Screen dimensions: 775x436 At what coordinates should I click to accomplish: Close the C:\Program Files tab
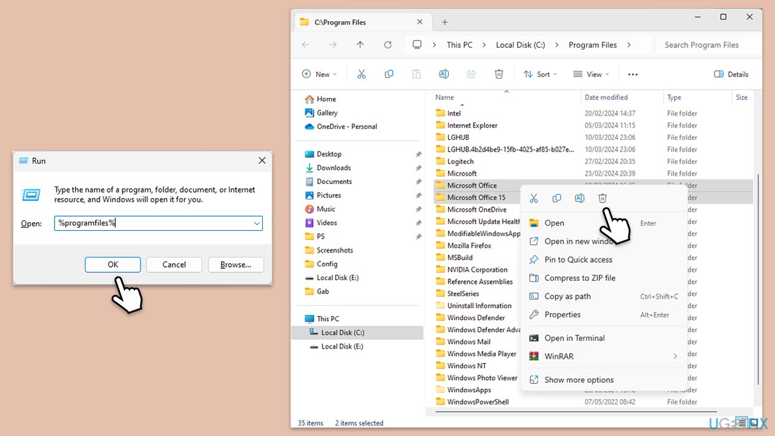click(x=420, y=22)
